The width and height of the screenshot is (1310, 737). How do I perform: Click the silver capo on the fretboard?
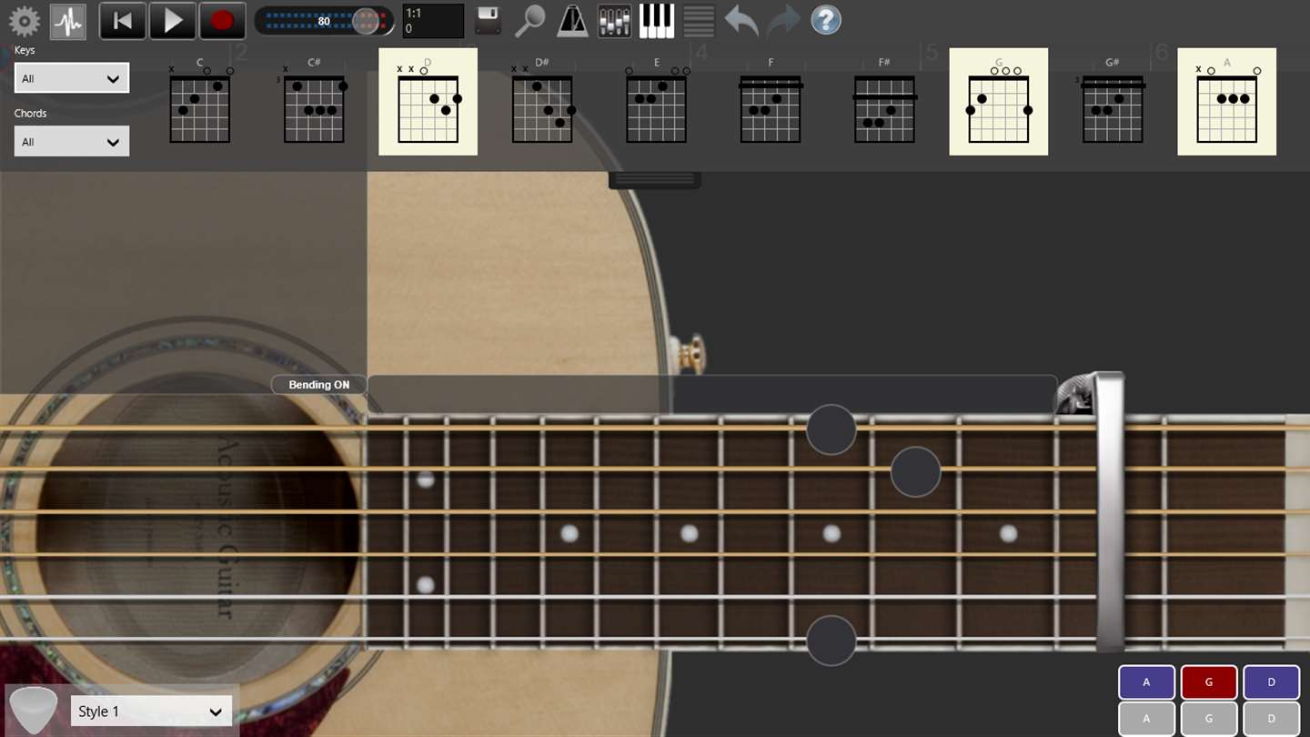click(1110, 511)
